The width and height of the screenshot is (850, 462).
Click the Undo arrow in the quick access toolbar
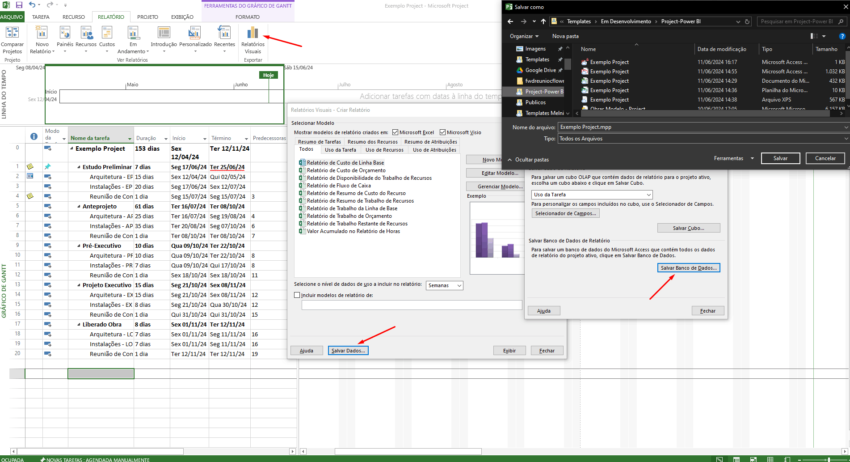point(32,5)
